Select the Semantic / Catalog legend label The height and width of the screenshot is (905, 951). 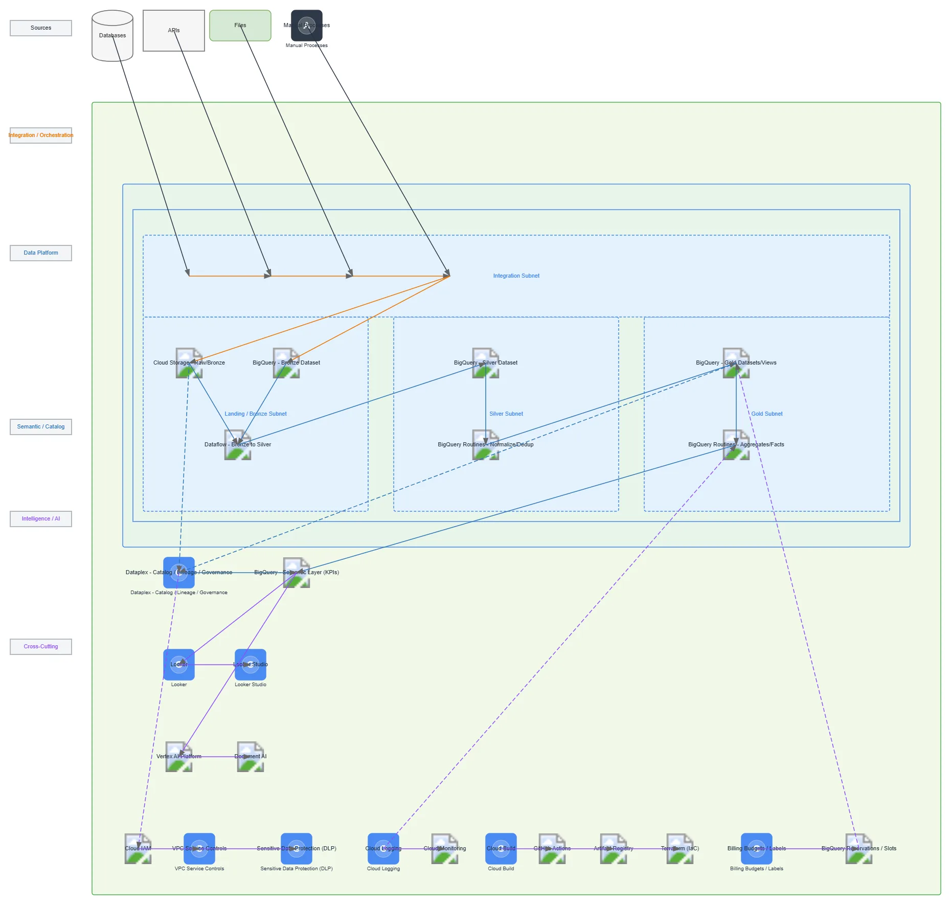(41, 427)
